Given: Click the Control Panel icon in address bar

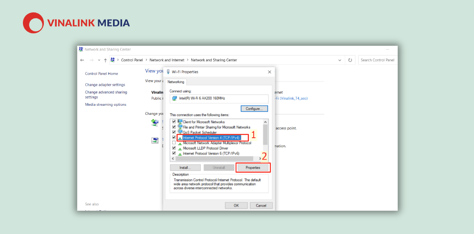Looking at the screenshot, I should tap(113, 60).
